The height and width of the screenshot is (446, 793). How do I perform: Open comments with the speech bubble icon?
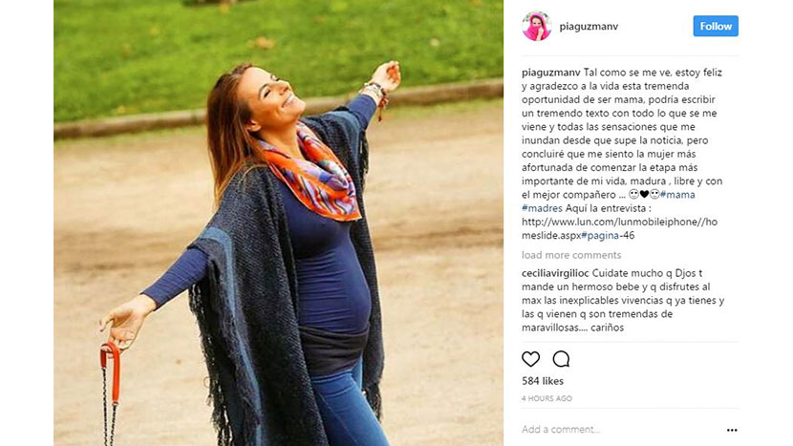[561, 359]
